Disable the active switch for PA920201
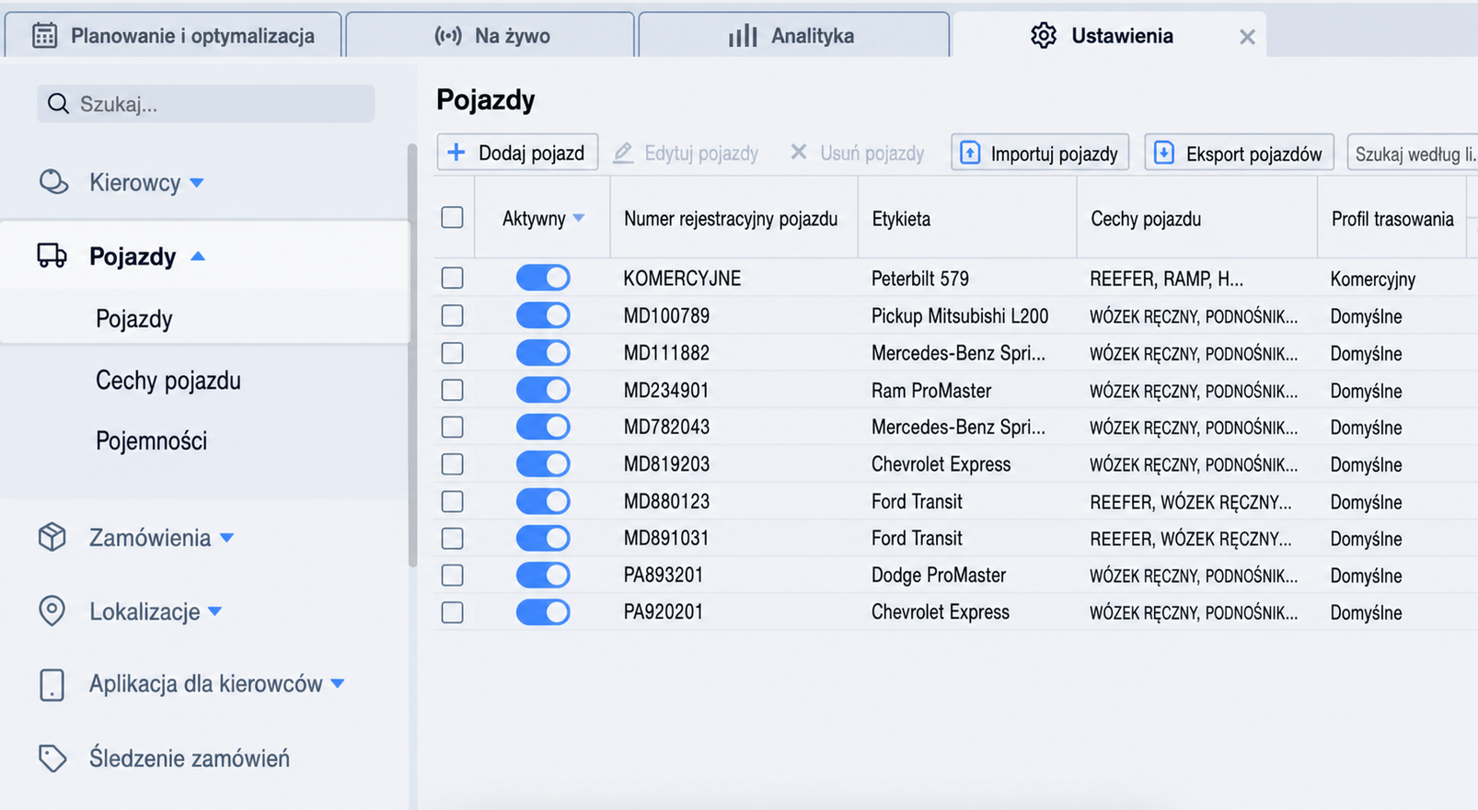This screenshot has height=810, width=1478. click(x=543, y=612)
